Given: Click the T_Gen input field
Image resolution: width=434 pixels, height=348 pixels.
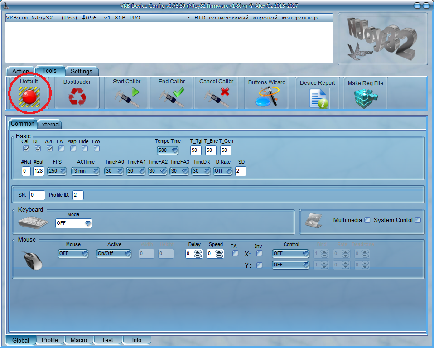Looking at the screenshot, I should (226, 150).
